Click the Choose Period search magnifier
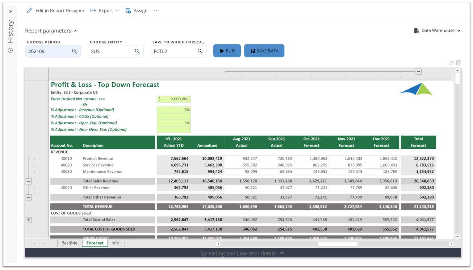473x270 pixels. (74, 51)
